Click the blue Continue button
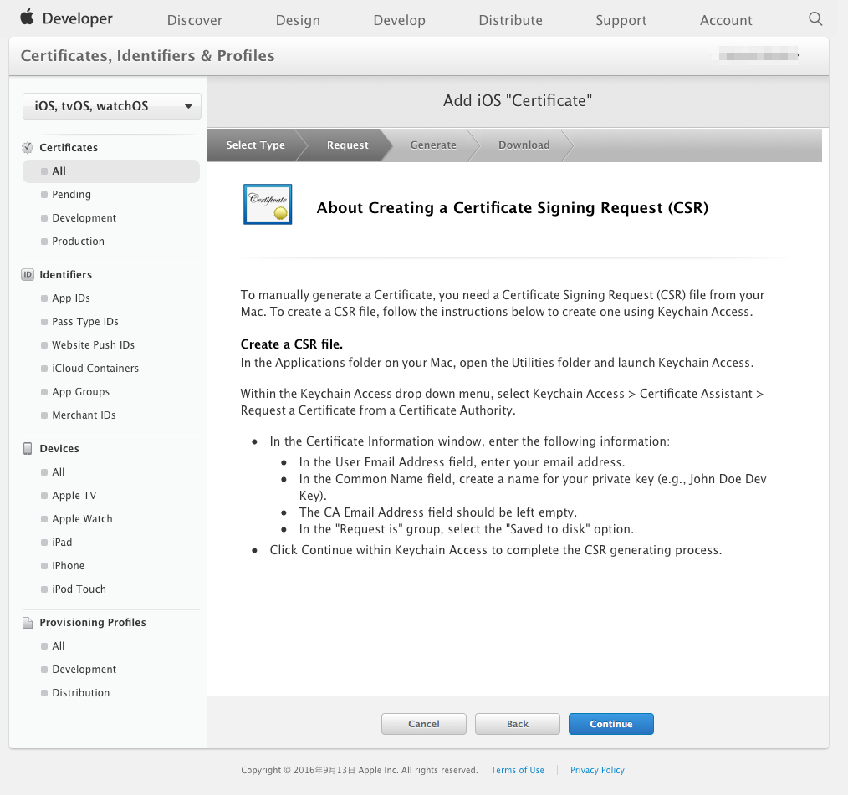 pyautogui.click(x=611, y=724)
